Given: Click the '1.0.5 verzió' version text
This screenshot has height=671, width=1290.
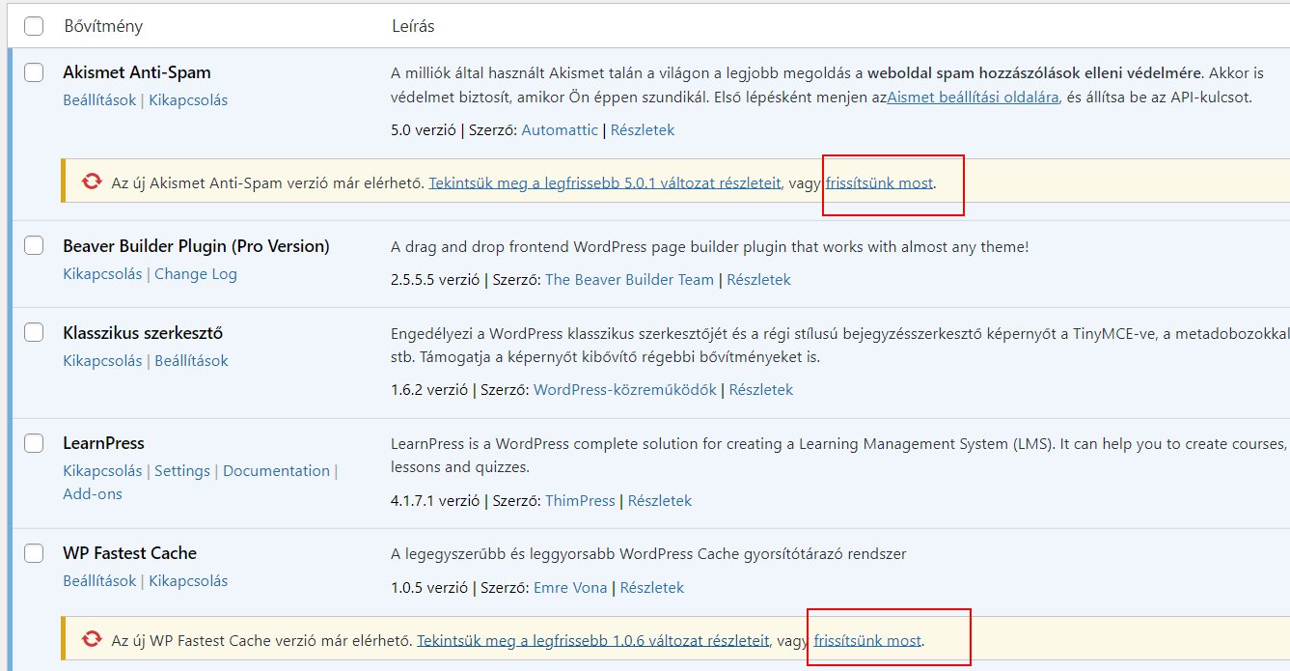Looking at the screenshot, I should (x=429, y=587).
